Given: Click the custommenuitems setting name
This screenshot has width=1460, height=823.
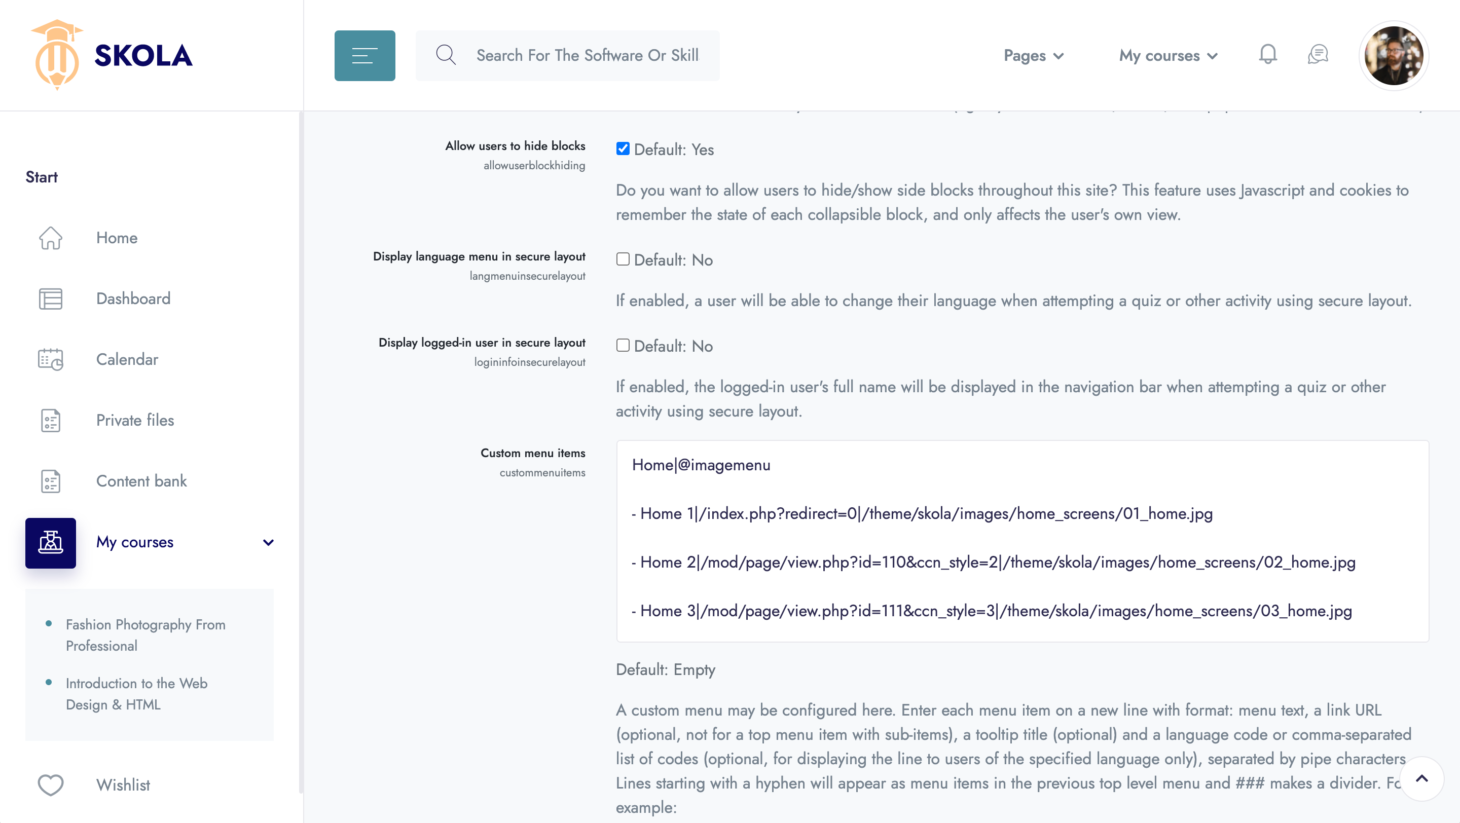Looking at the screenshot, I should [542, 472].
